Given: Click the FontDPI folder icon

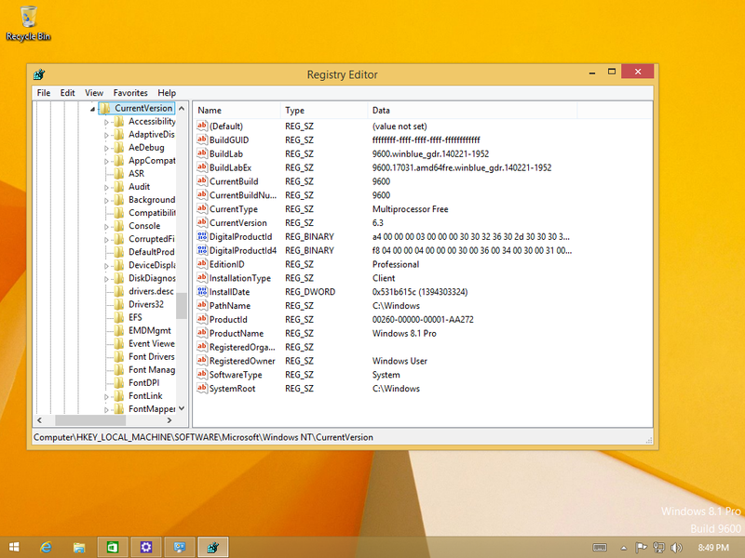Looking at the screenshot, I should 119,382.
